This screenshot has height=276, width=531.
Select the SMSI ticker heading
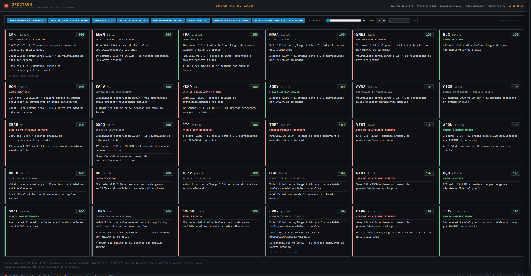(361, 35)
